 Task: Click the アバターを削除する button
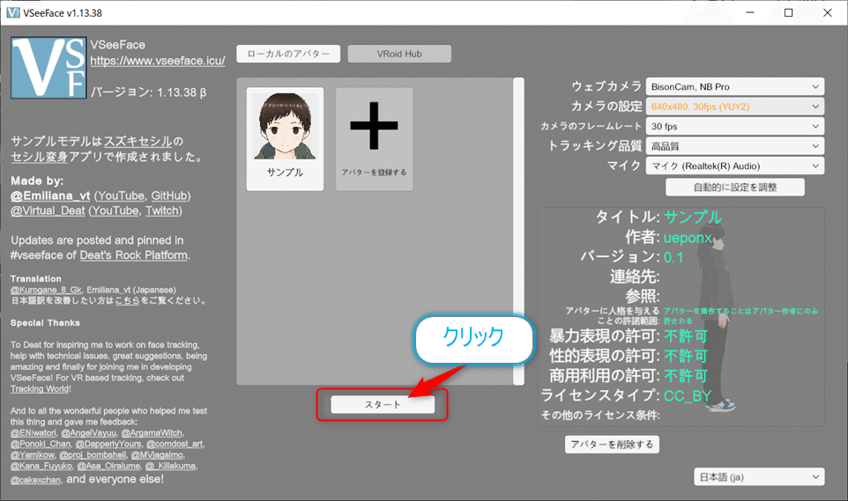(x=613, y=445)
